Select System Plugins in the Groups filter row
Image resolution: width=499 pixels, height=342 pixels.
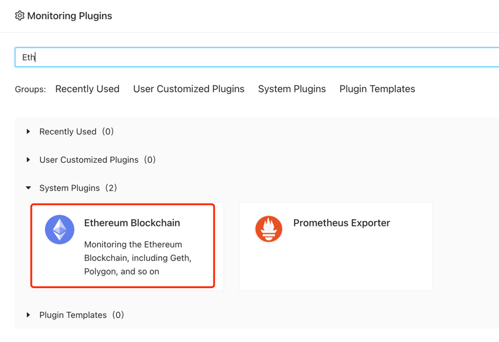[x=292, y=89]
